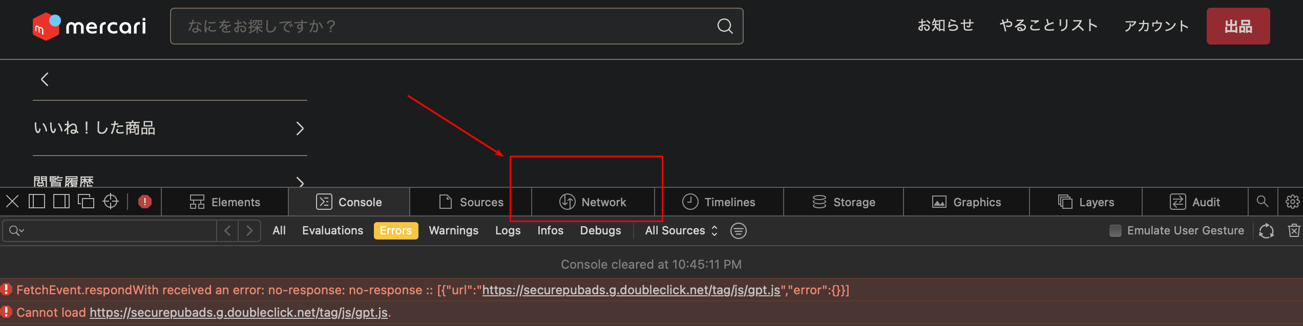Disable the active Errors filter
Viewport: 1303px width, 326px height.
coord(395,230)
